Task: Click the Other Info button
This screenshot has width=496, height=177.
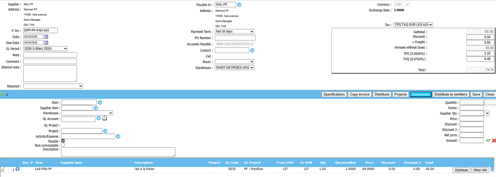Action: coord(480,170)
